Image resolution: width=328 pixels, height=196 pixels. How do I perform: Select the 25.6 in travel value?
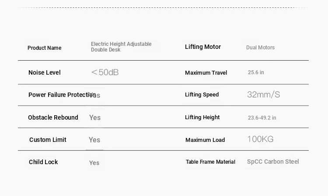pyautogui.click(x=256, y=72)
